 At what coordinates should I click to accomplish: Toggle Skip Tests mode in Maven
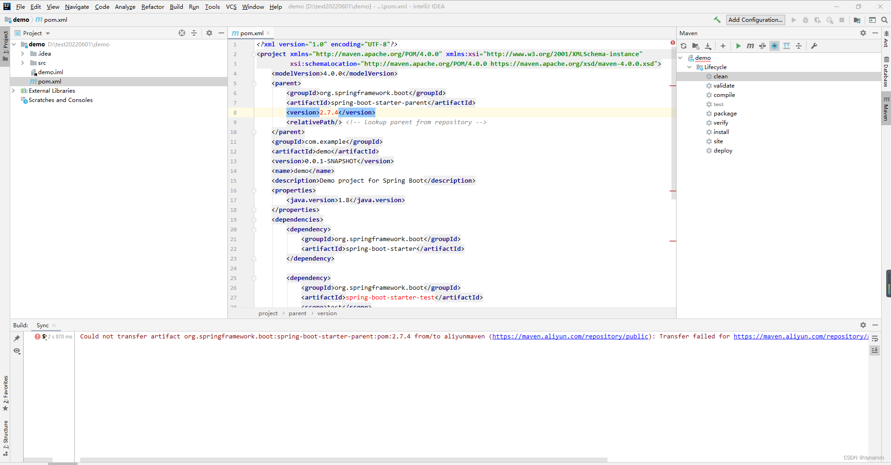[775, 46]
